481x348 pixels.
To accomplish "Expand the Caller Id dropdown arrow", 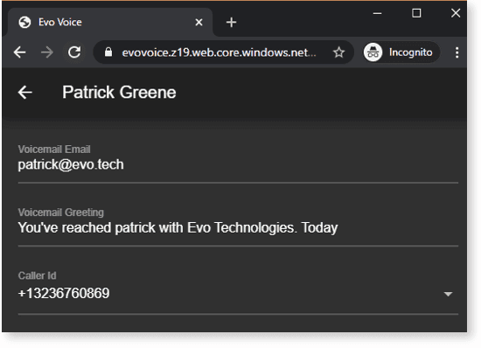I will coord(448,294).
